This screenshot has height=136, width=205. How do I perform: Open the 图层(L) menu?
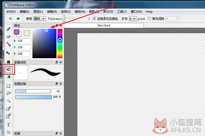[38, 12]
